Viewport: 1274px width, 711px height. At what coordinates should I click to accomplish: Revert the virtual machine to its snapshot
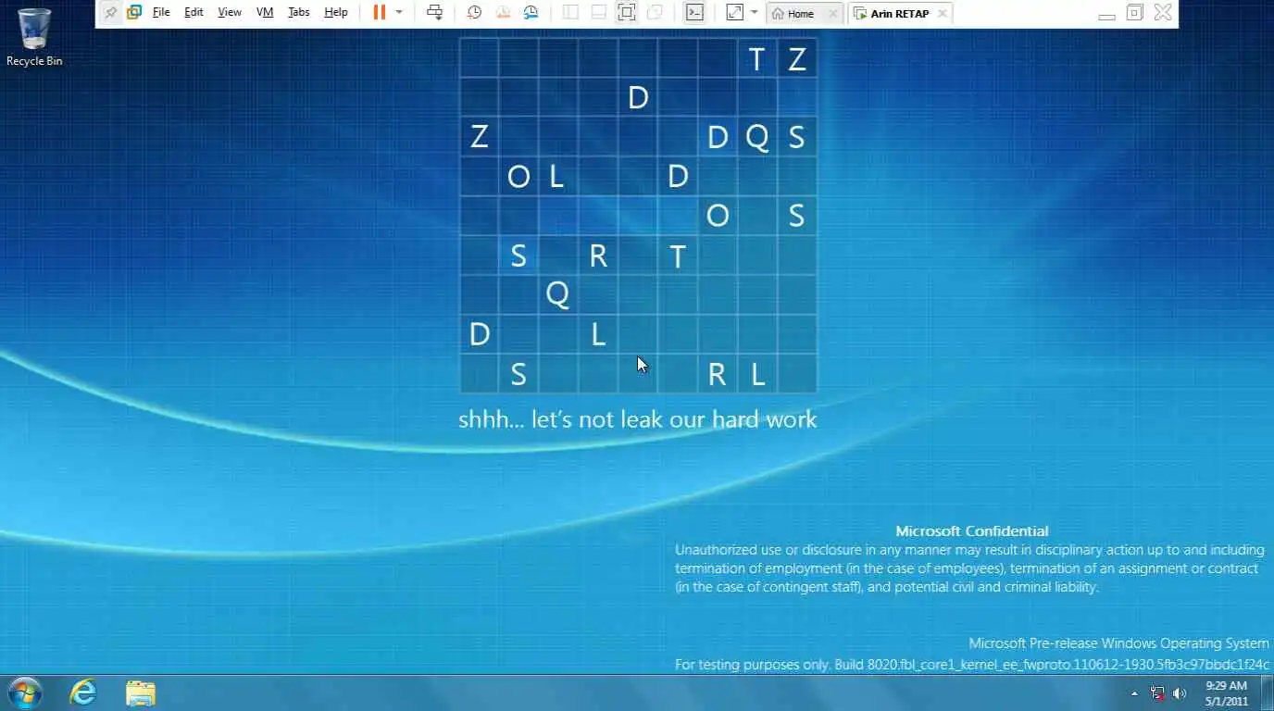tap(503, 13)
